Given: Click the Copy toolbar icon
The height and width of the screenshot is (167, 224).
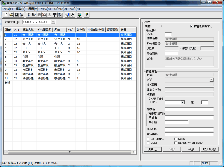Looking at the screenshot, I should [34, 15].
